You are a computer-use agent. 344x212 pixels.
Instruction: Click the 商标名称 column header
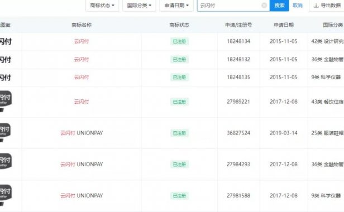[82, 25]
